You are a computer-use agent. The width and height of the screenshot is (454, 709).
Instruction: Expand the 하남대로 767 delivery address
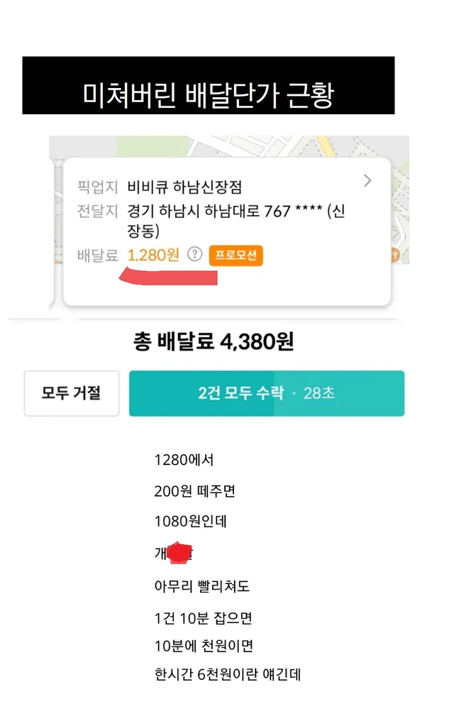click(x=234, y=211)
